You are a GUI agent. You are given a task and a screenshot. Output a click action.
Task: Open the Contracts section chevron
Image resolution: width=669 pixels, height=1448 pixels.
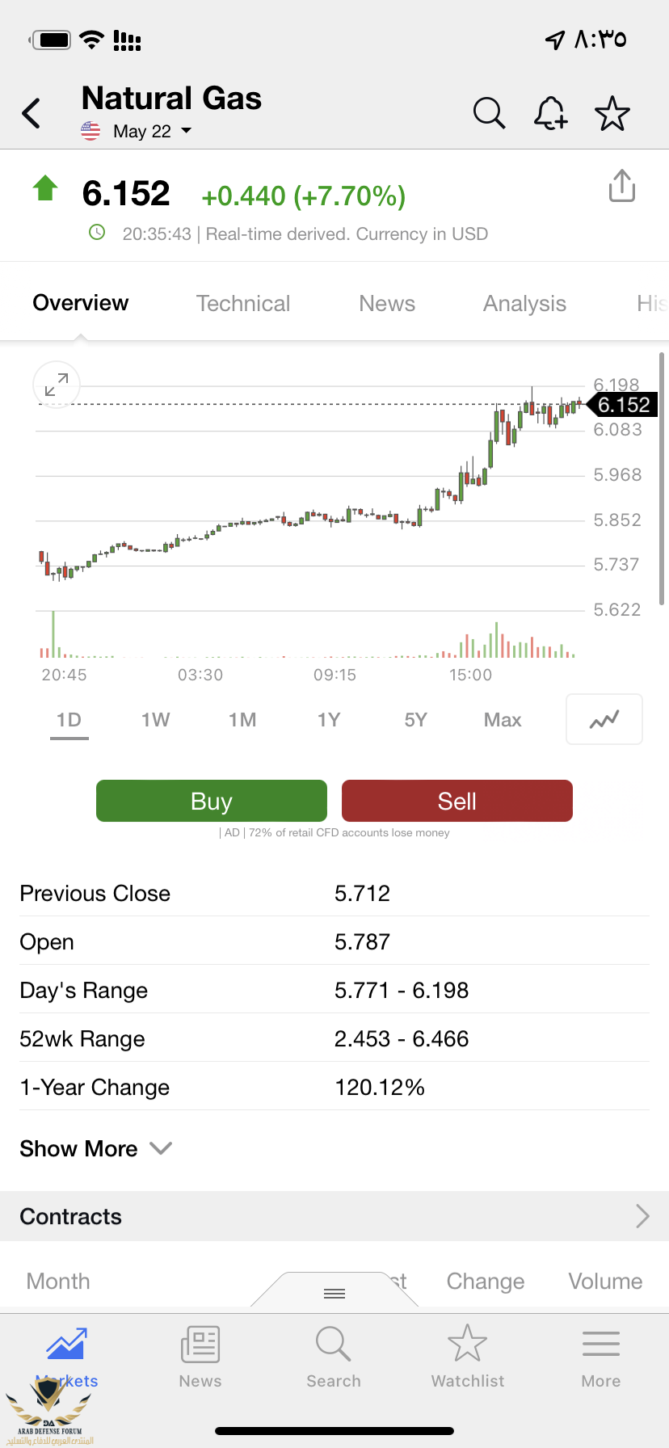coord(642,1216)
